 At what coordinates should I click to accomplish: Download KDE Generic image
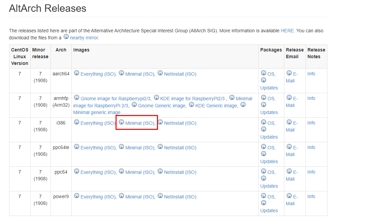click(216, 106)
